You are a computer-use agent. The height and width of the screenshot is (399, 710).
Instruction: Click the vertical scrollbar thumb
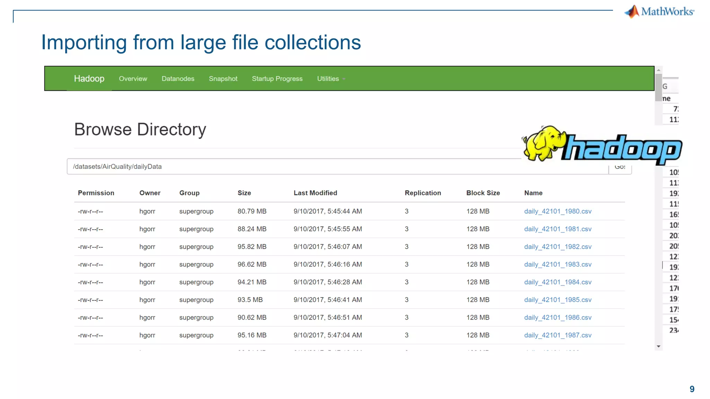[x=658, y=88]
